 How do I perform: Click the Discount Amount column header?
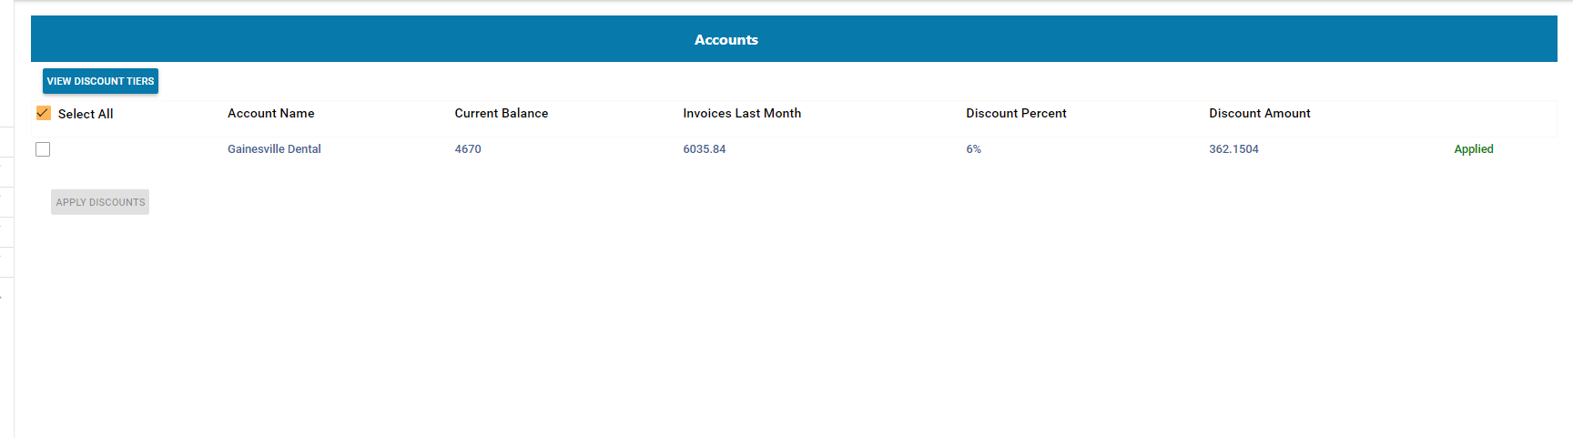[1260, 113]
